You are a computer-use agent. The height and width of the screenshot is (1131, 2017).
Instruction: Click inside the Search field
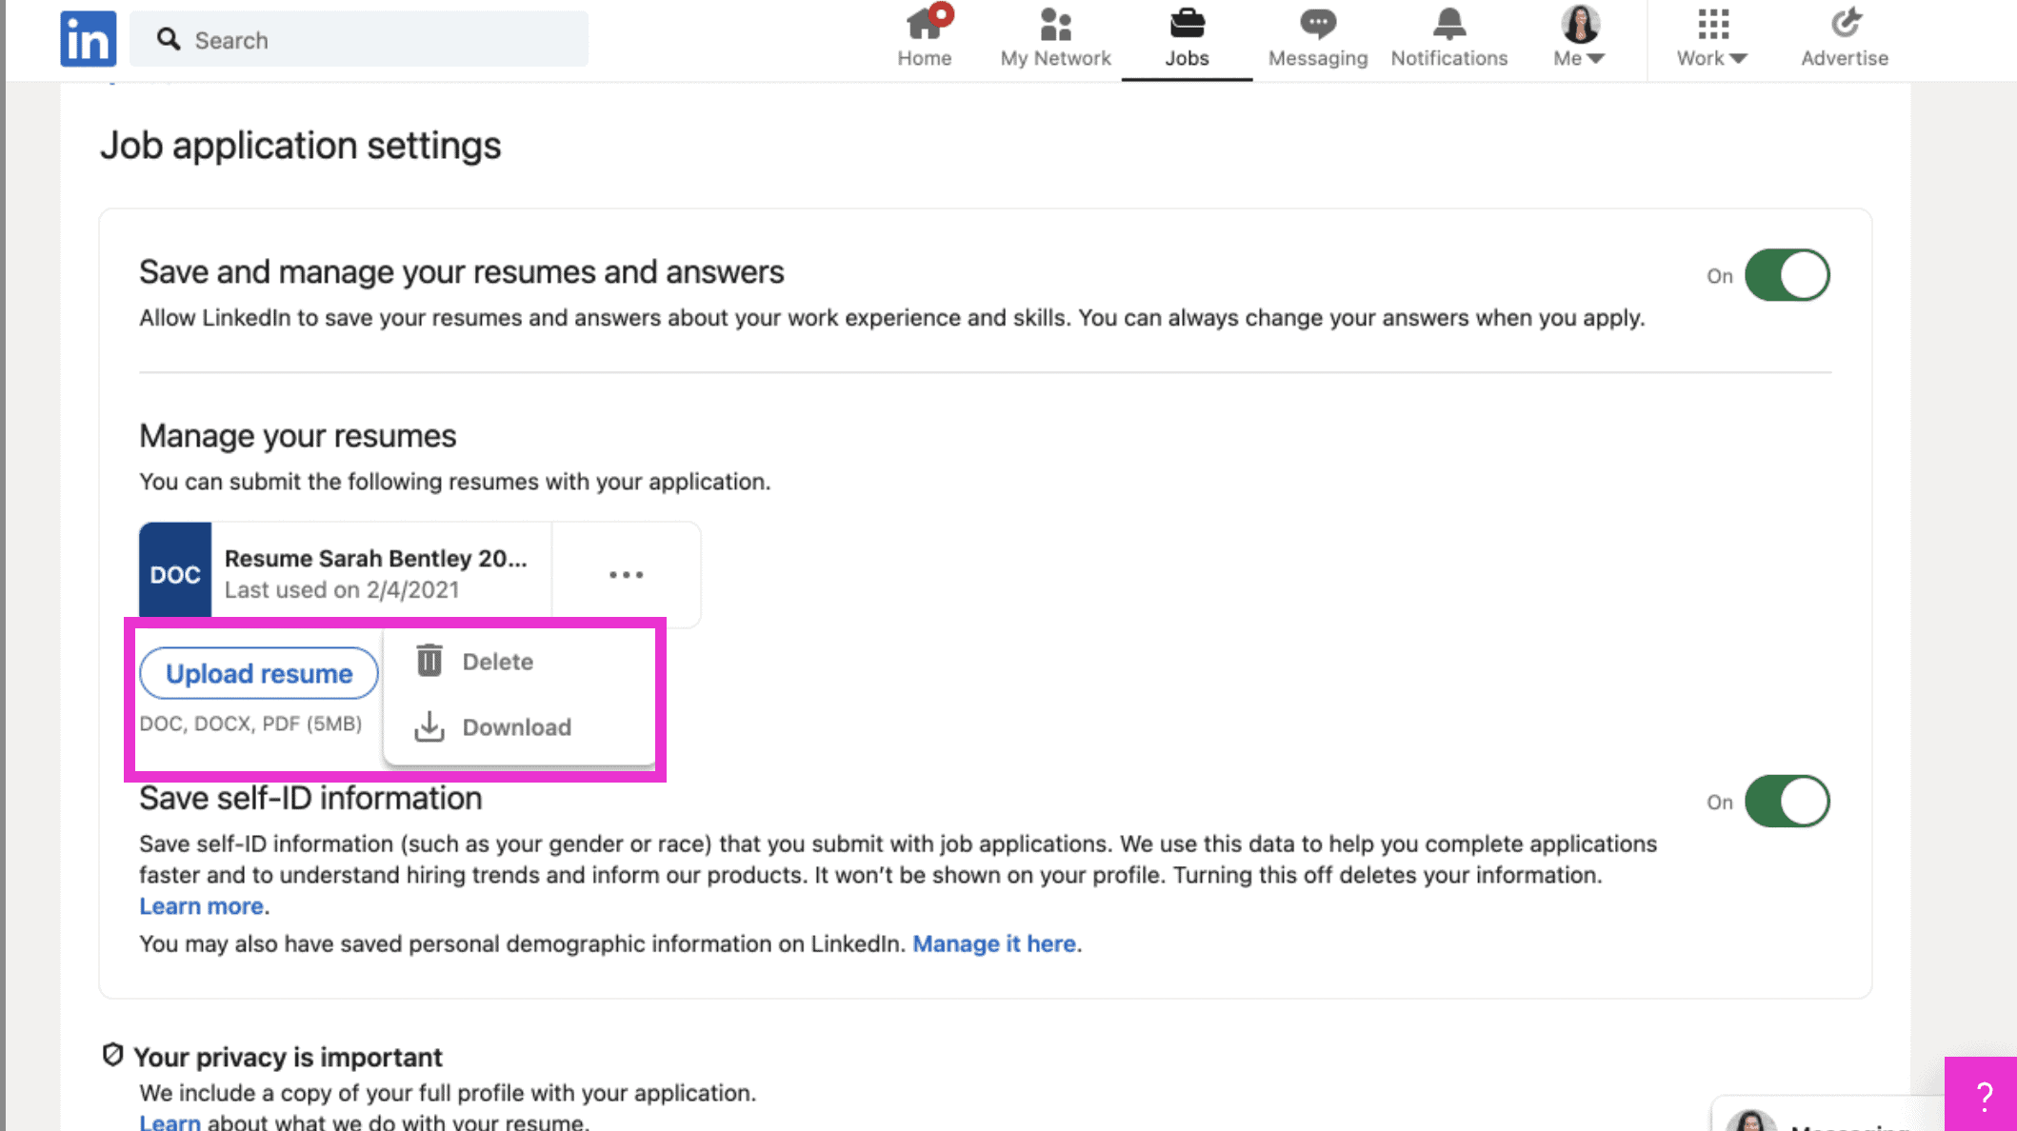[362, 39]
